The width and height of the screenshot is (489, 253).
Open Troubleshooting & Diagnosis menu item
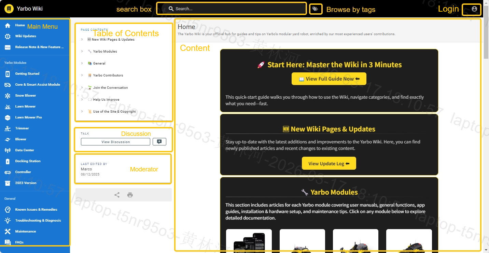38,221
